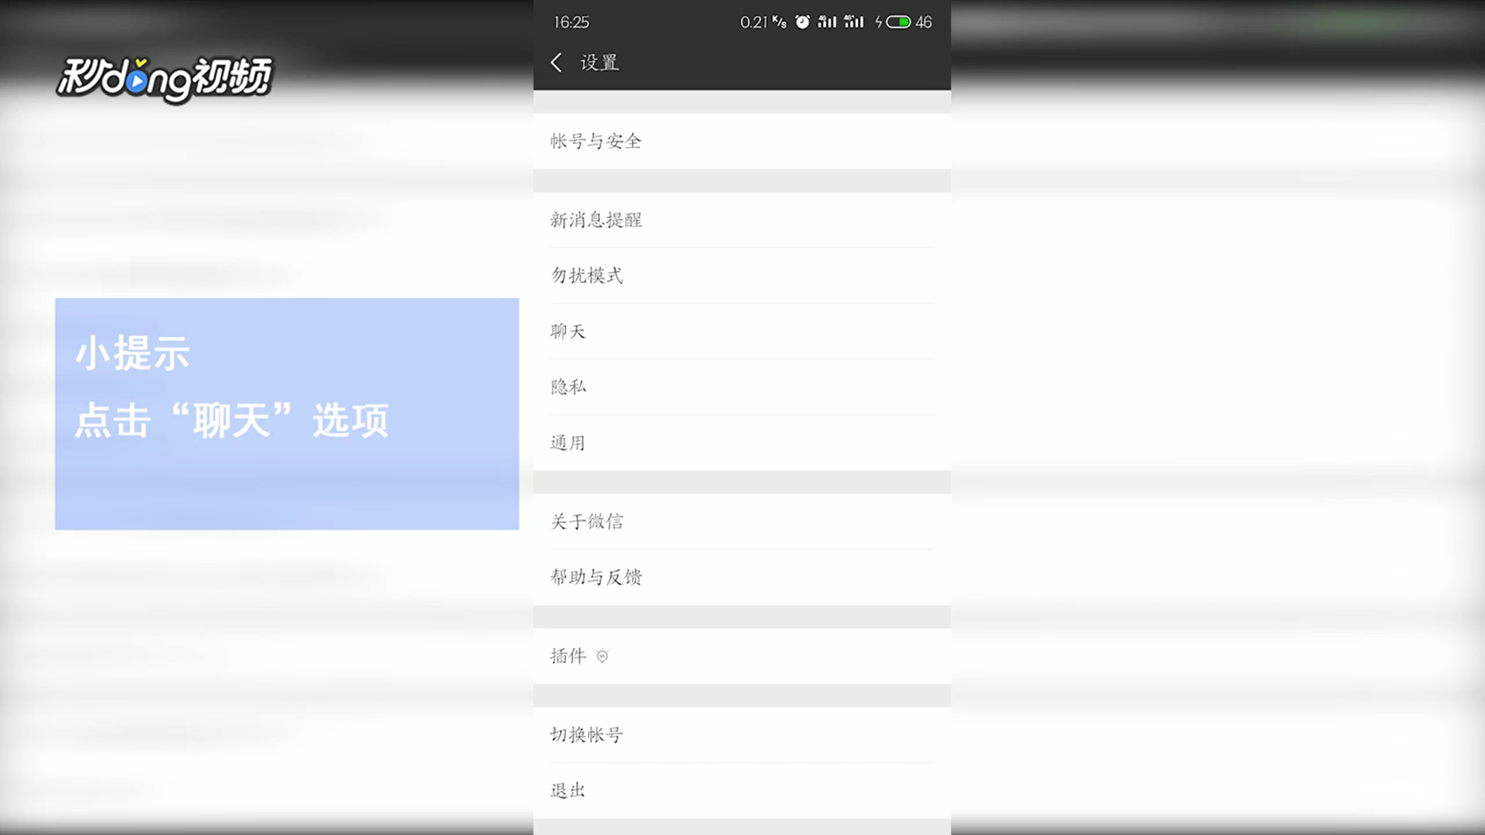The height and width of the screenshot is (835, 1485).
Task: Click the 小提示 tip overlay box
Action: (x=286, y=414)
